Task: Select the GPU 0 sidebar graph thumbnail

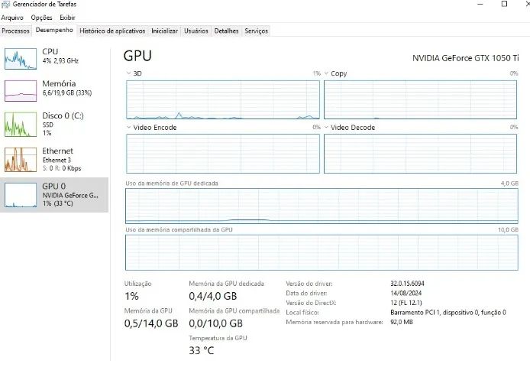Action: coord(21,195)
